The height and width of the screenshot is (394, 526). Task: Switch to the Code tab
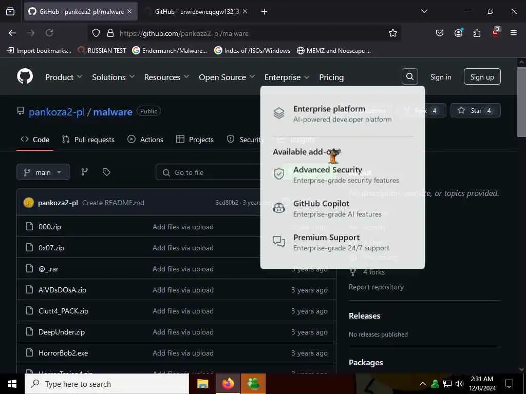point(35,140)
